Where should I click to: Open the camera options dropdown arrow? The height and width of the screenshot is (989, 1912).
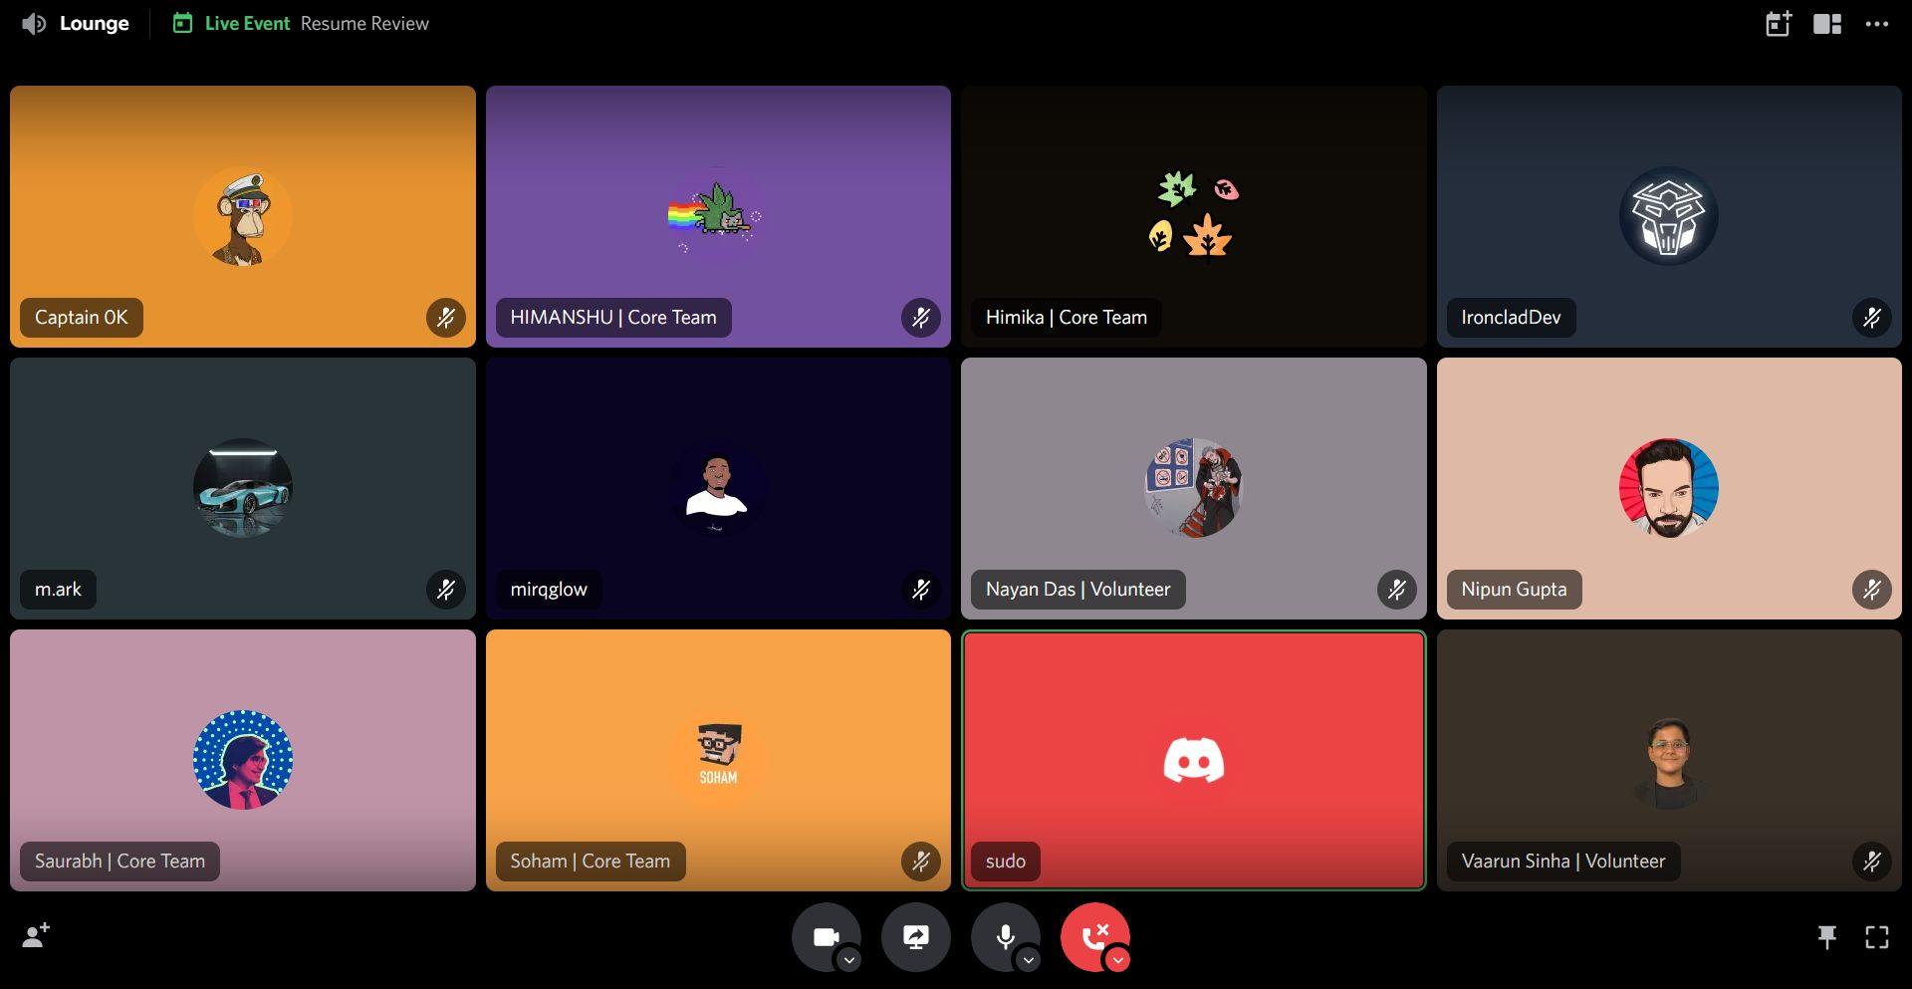(x=848, y=960)
